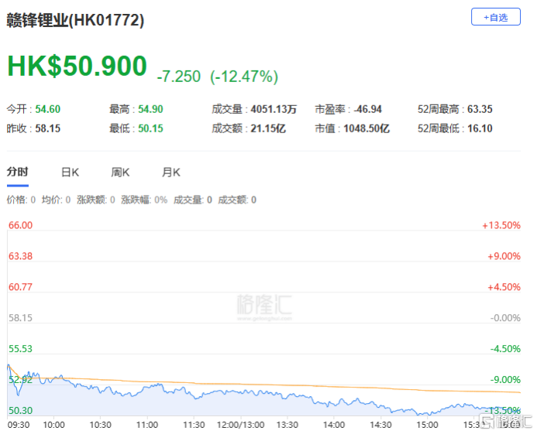Open the 日K daily chart tab
537x434 pixels.
pyautogui.click(x=70, y=172)
